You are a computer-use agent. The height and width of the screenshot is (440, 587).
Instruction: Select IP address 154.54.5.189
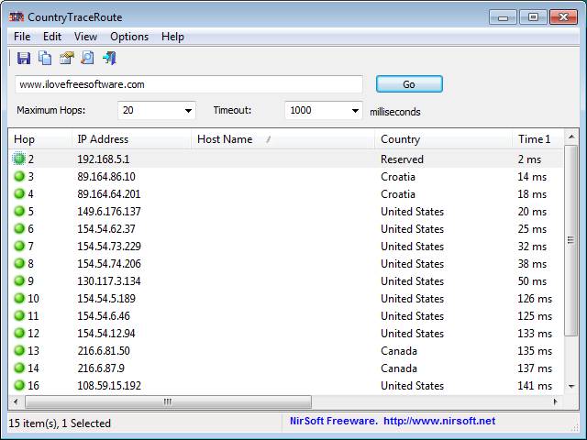(x=106, y=298)
